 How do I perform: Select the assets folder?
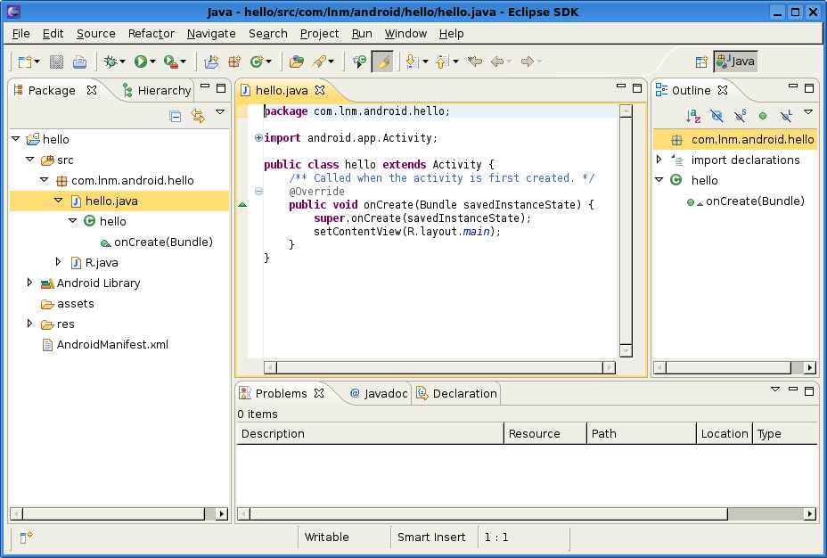tap(68, 304)
